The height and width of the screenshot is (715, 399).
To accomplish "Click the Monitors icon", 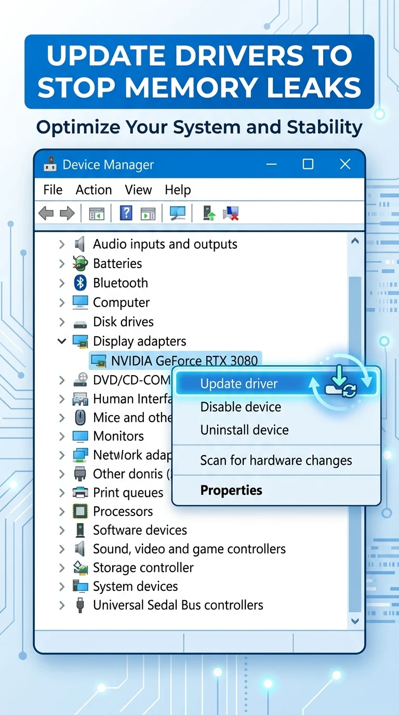I will click(80, 436).
